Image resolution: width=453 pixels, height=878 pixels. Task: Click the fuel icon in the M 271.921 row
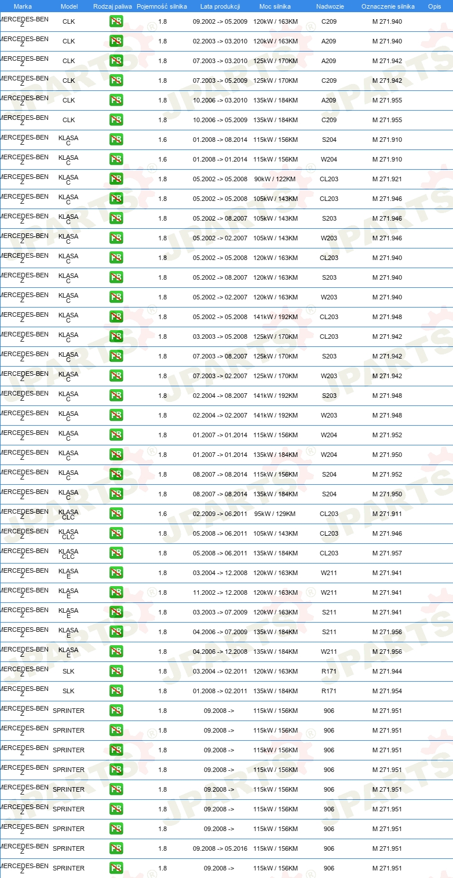[x=116, y=180]
